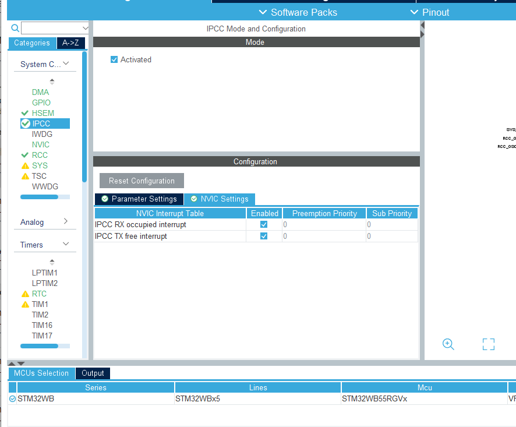Toggle IPCC TX free interrupt enabled checkbox

(264, 236)
